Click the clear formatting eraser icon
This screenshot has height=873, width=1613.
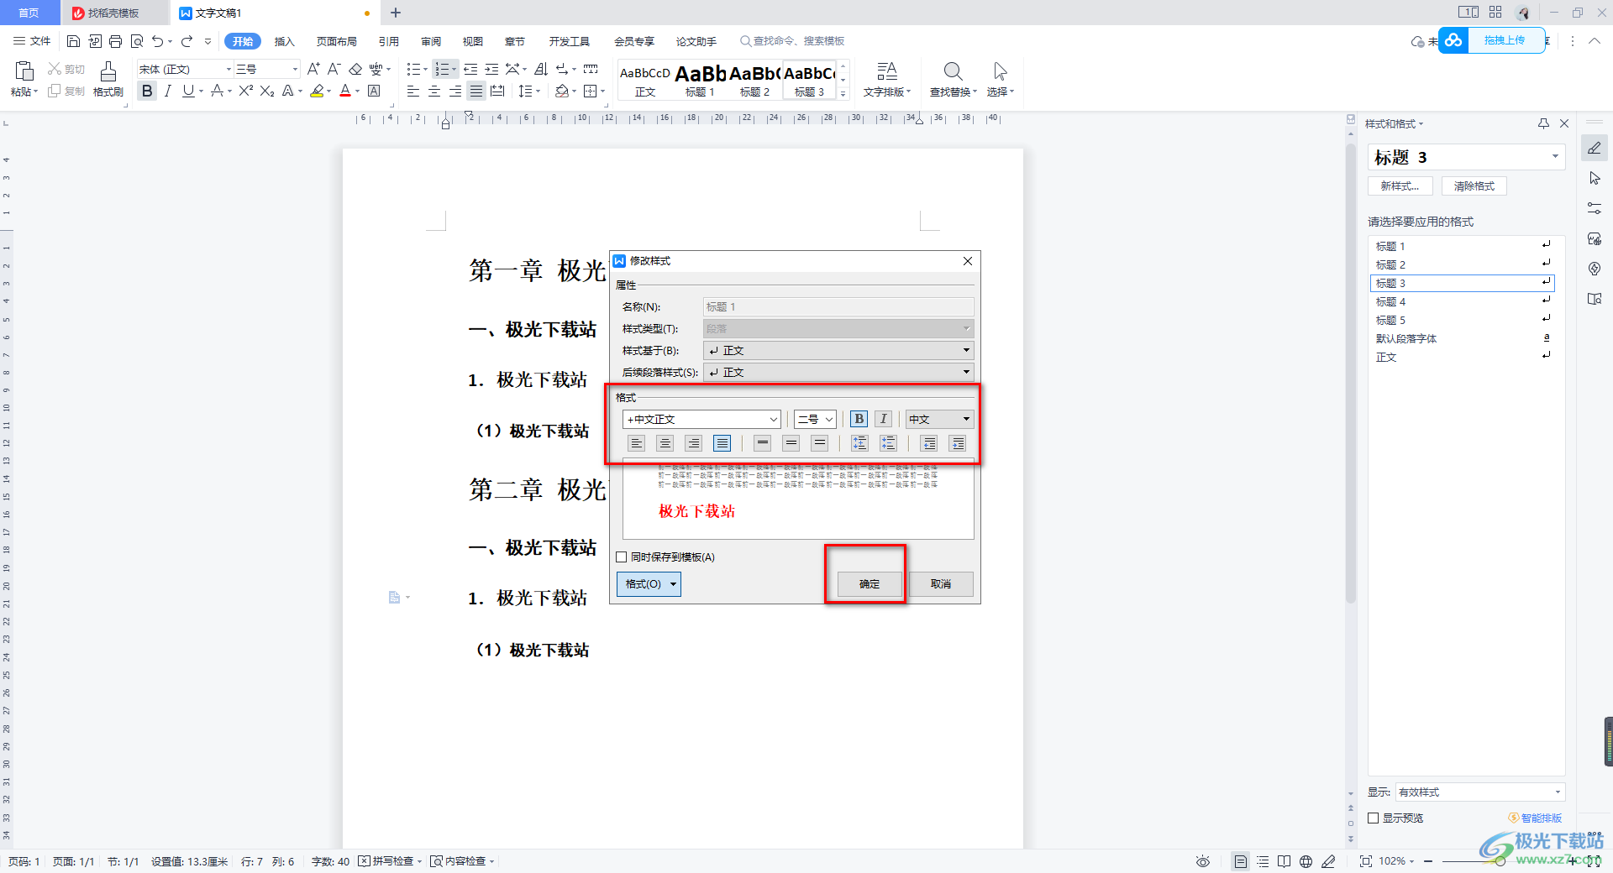coord(355,69)
